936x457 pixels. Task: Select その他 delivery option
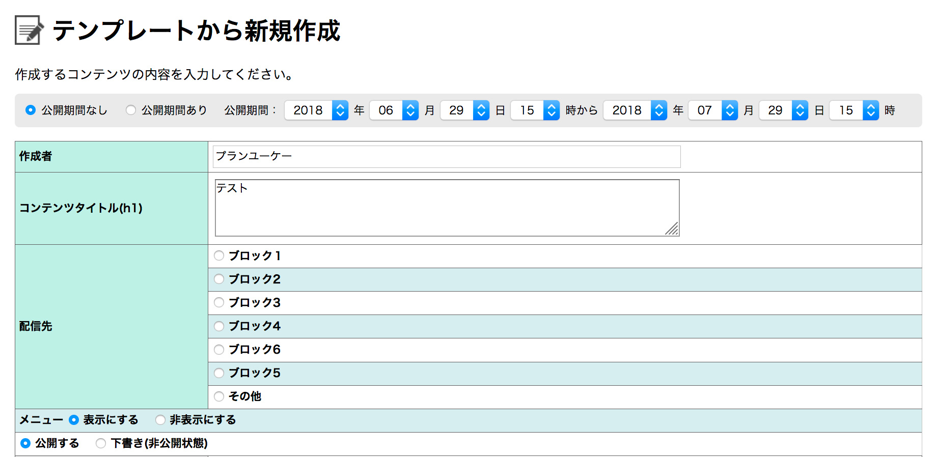[219, 396]
